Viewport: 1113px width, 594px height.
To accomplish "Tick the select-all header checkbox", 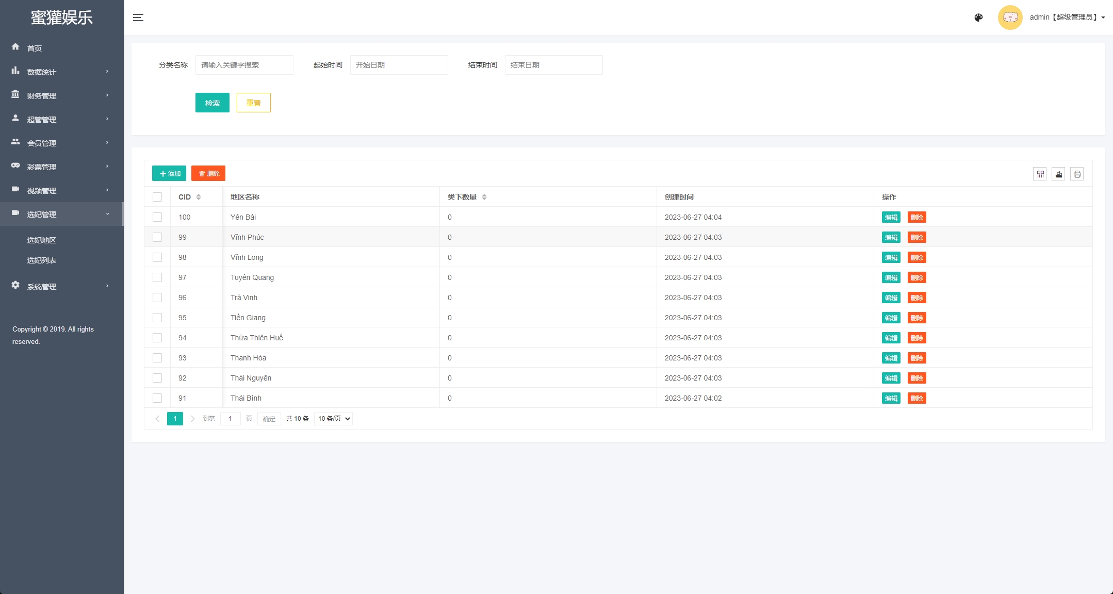I will coord(157,197).
